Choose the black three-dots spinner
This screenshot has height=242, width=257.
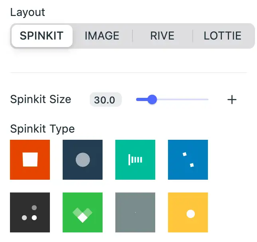30,212
